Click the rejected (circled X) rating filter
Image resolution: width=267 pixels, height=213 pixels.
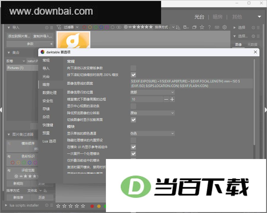pyautogui.click(x=126, y=27)
